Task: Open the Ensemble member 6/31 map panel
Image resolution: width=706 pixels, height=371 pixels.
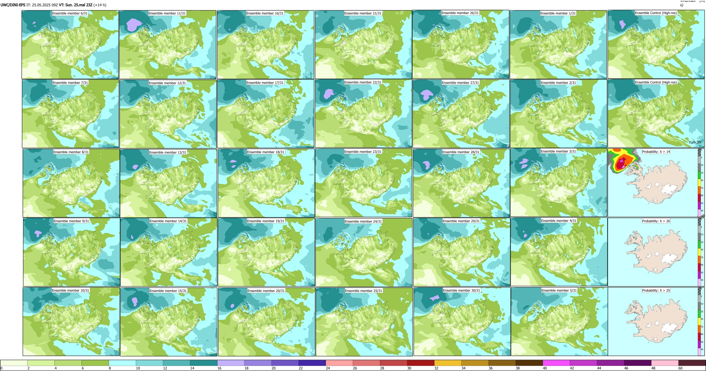Action: click(x=70, y=45)
